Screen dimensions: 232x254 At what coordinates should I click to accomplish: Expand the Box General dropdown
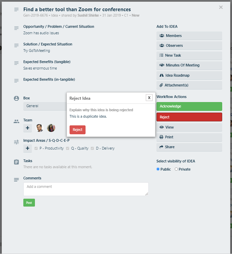click(45, 106)
